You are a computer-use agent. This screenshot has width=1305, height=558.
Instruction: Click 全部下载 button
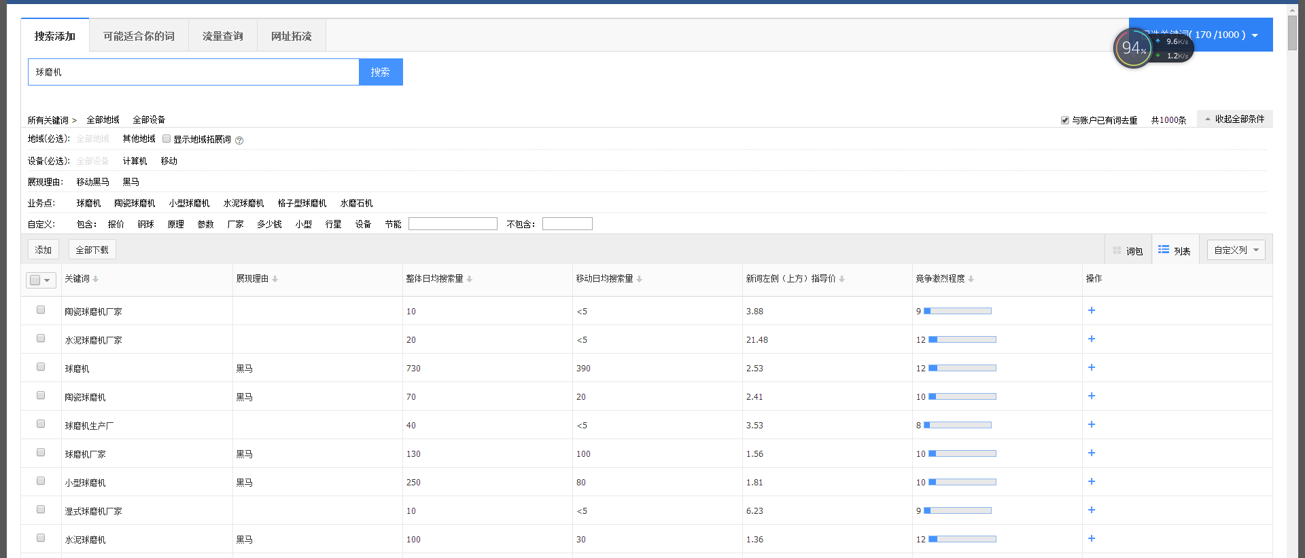pyautogui.click(x=92, y=250)
